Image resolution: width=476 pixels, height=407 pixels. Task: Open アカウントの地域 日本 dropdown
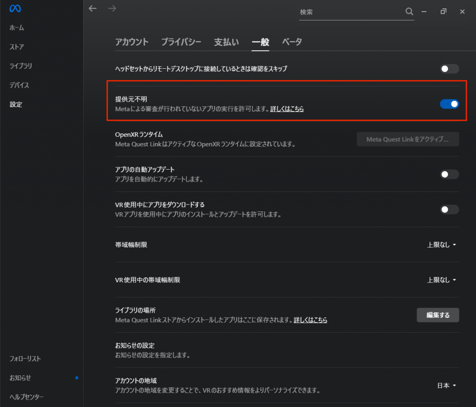447,386
